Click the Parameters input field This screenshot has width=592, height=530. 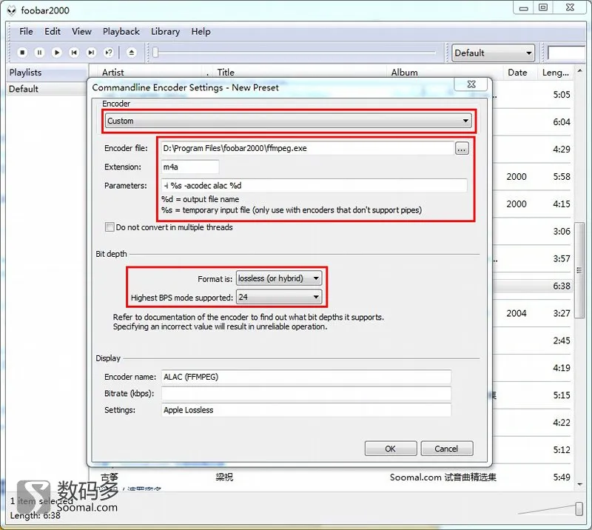314,186
